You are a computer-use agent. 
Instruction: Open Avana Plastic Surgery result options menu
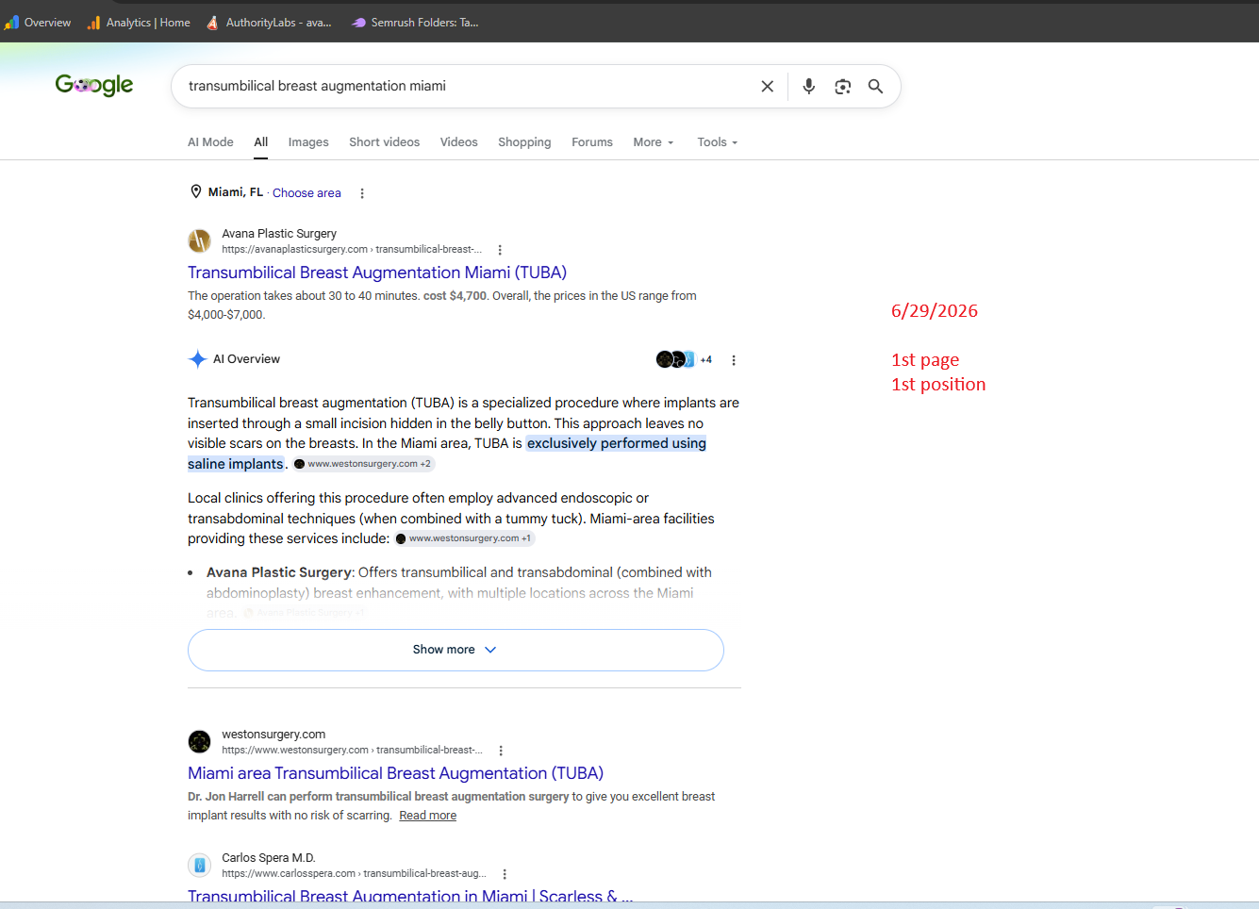tap(500, 250)
